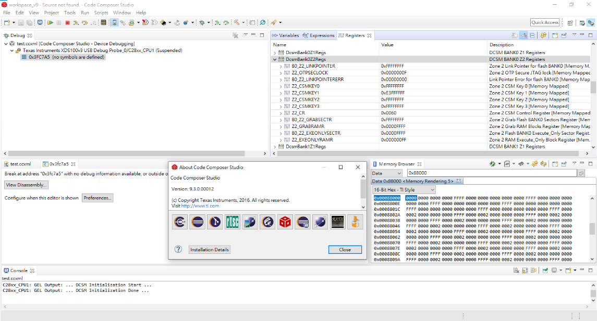Click Collapse All icon in Registers view
The height and width of the screenshot is (321, 597).
(x=532, y=35)
